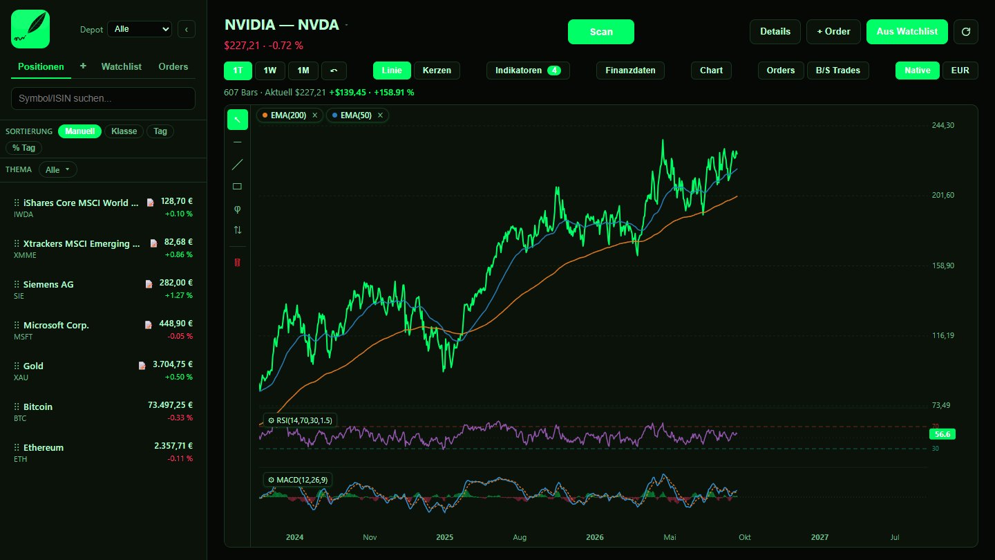Click the Symbol/ISIN search field
The height and width of the screenshot is (560, 995).
coord(103,98)
